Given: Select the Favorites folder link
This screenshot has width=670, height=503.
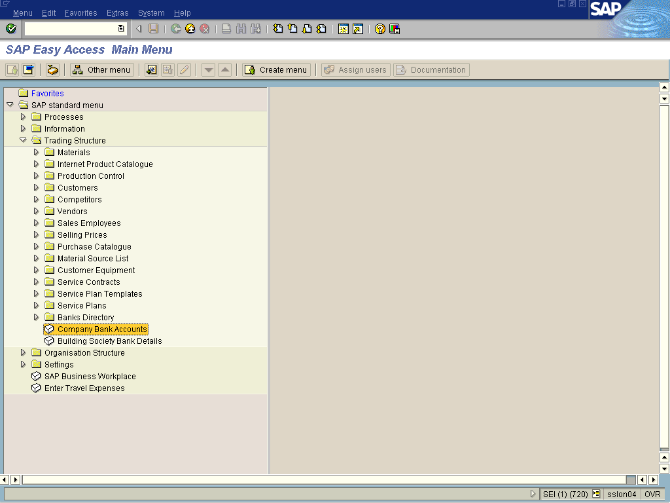Looking at the screenshot, I should click(47, 93).
